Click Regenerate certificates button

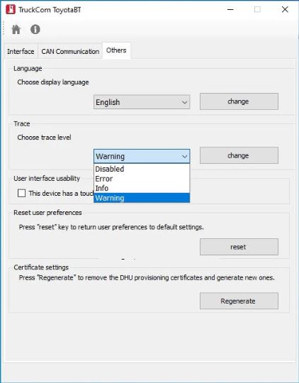239,301
